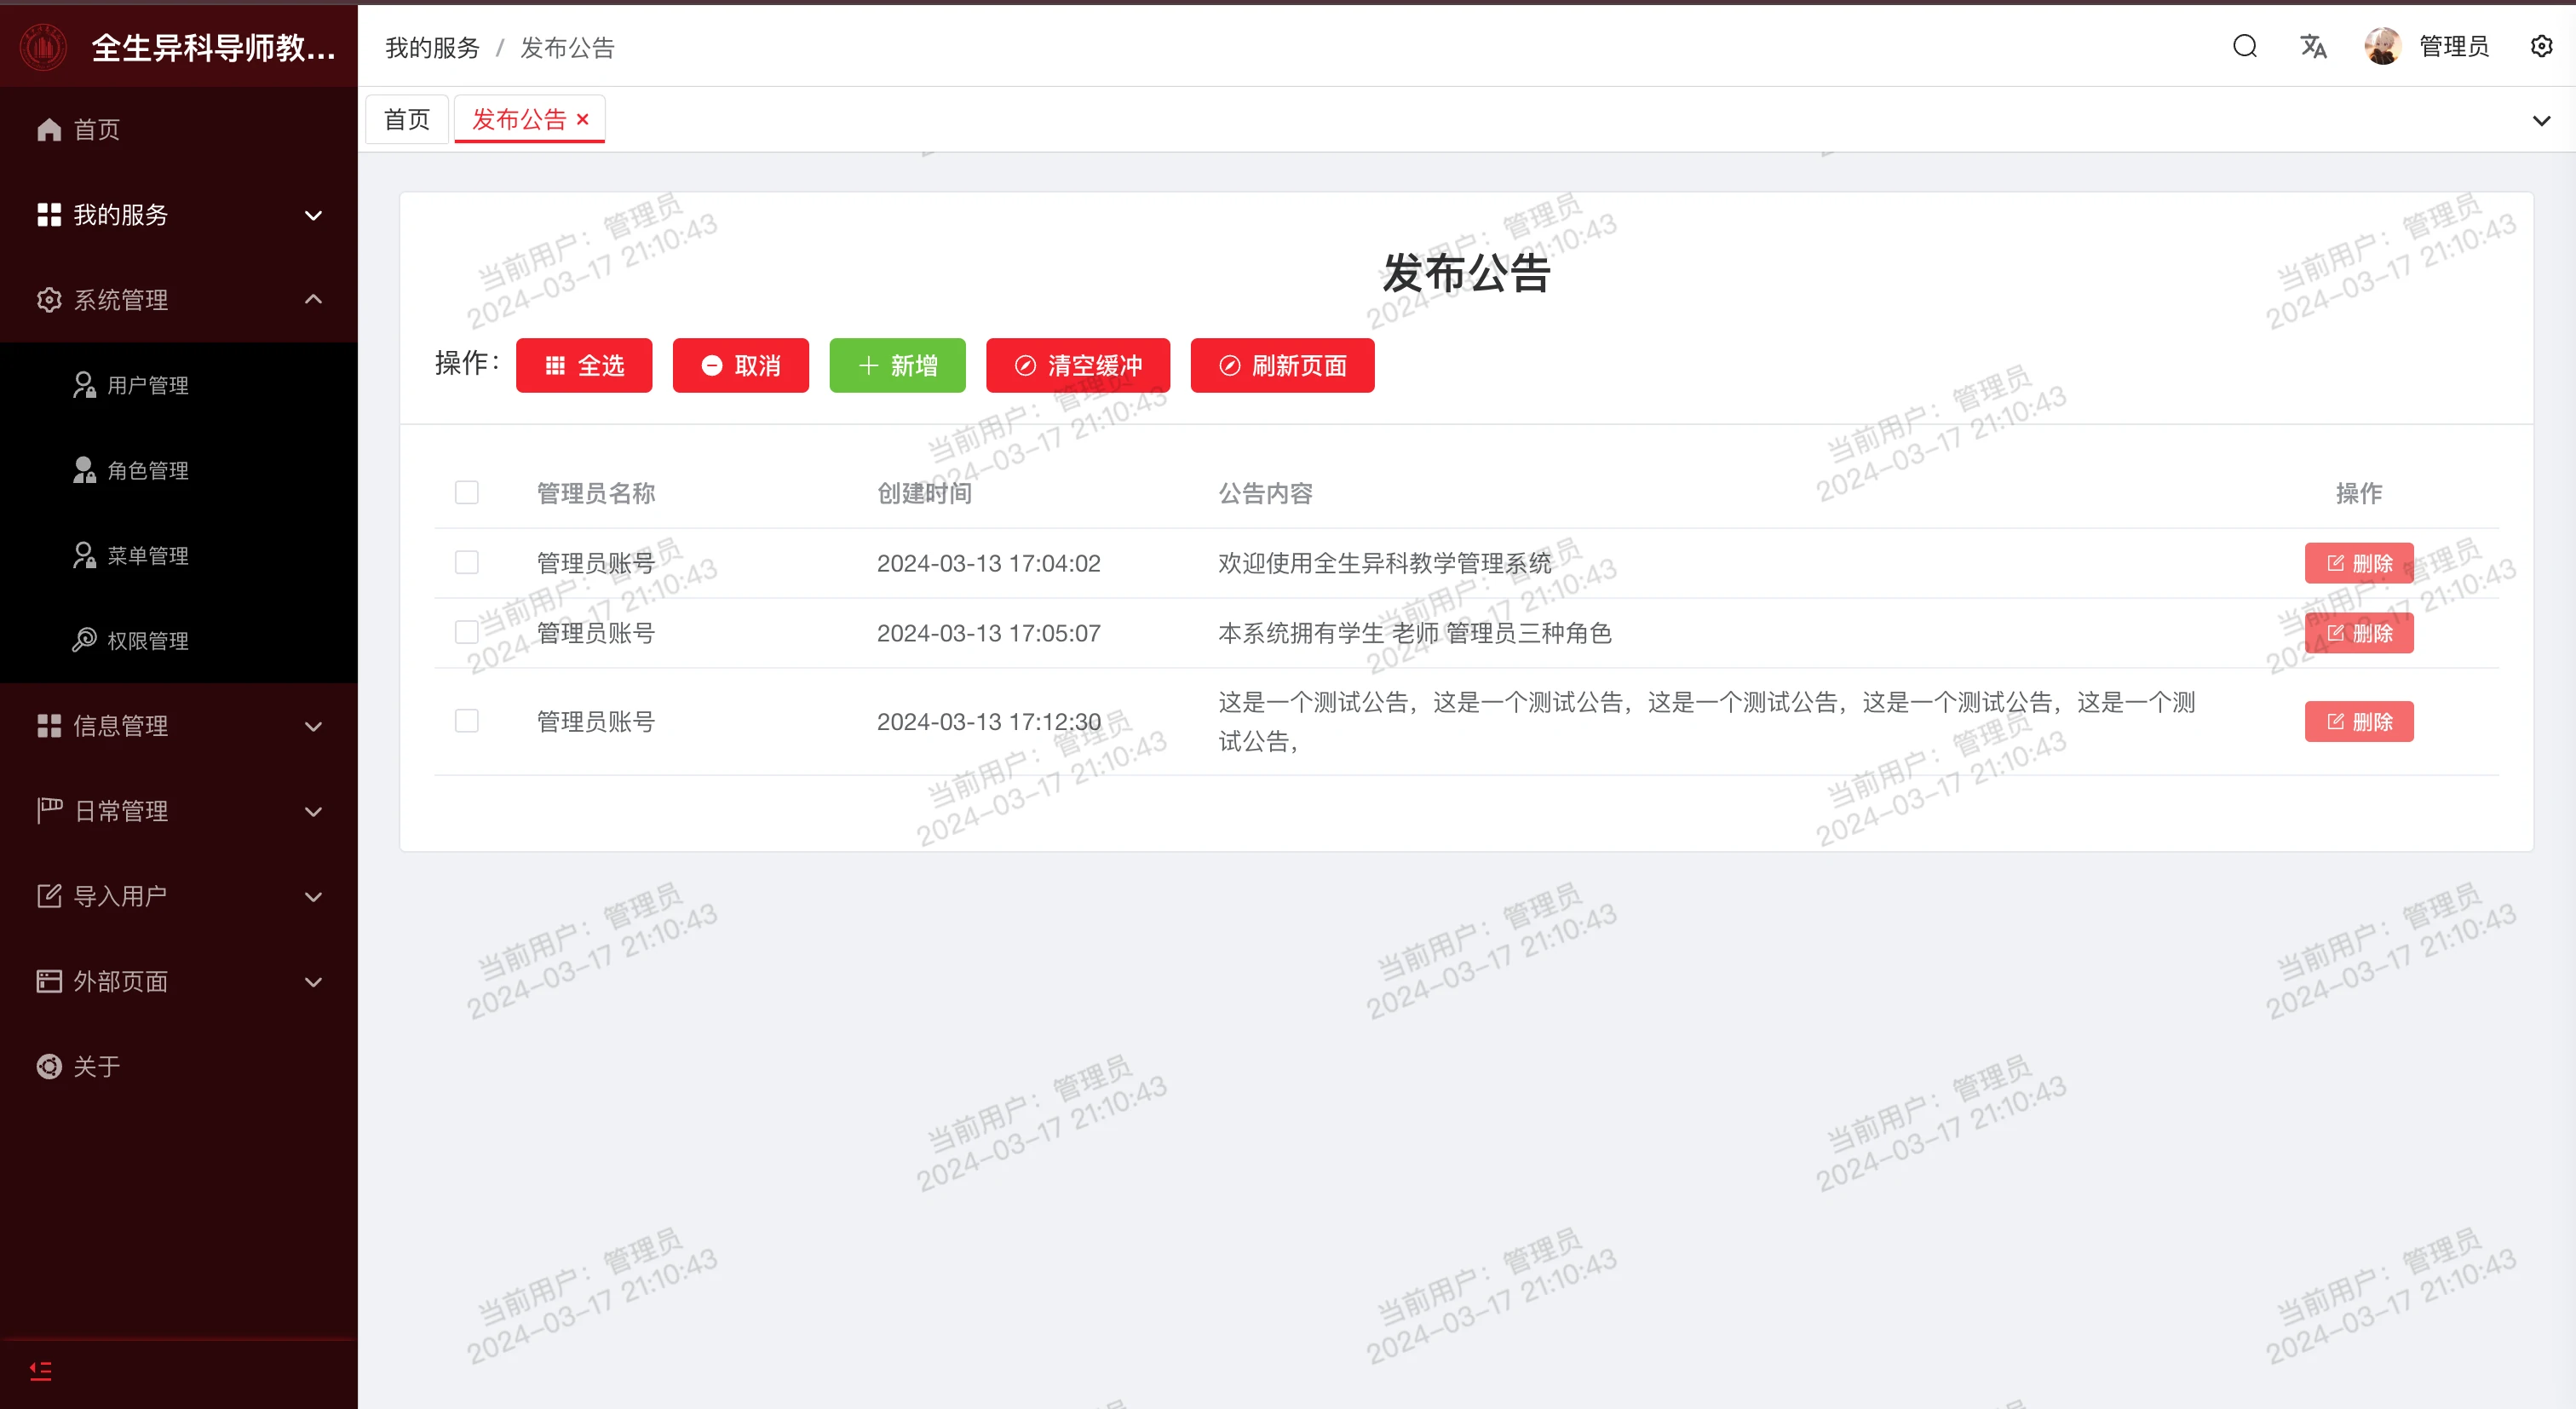Click the 关于 icon in sidebar
The width and height of the screenshot is (2576, 1409).
pos(49,1066)
